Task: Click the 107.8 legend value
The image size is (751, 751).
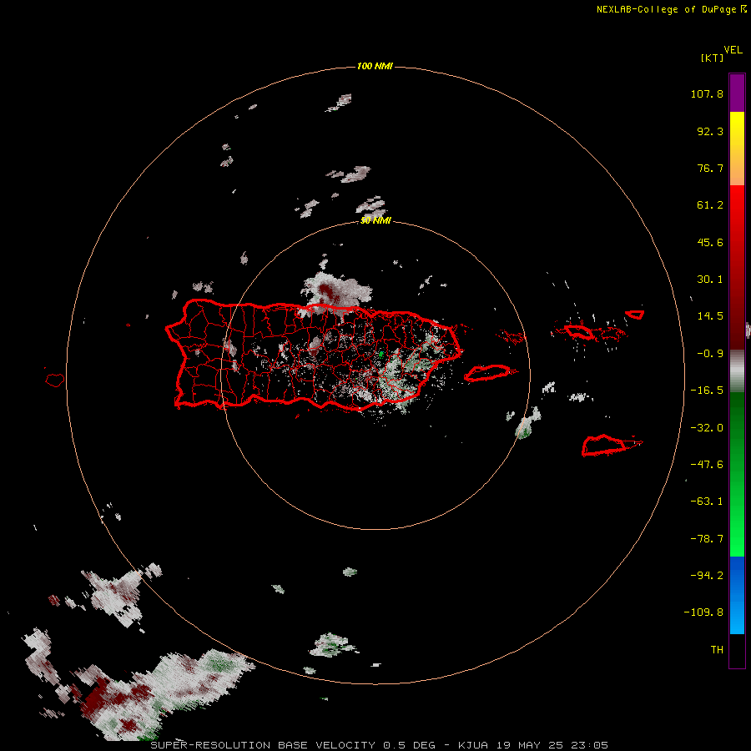Action: 707,93
